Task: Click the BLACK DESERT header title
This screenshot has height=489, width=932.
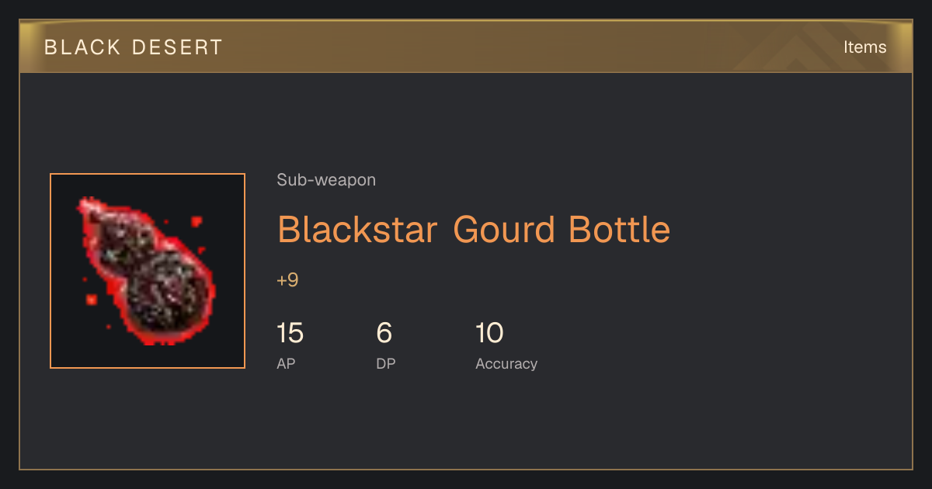Action: tap(134, 47)
